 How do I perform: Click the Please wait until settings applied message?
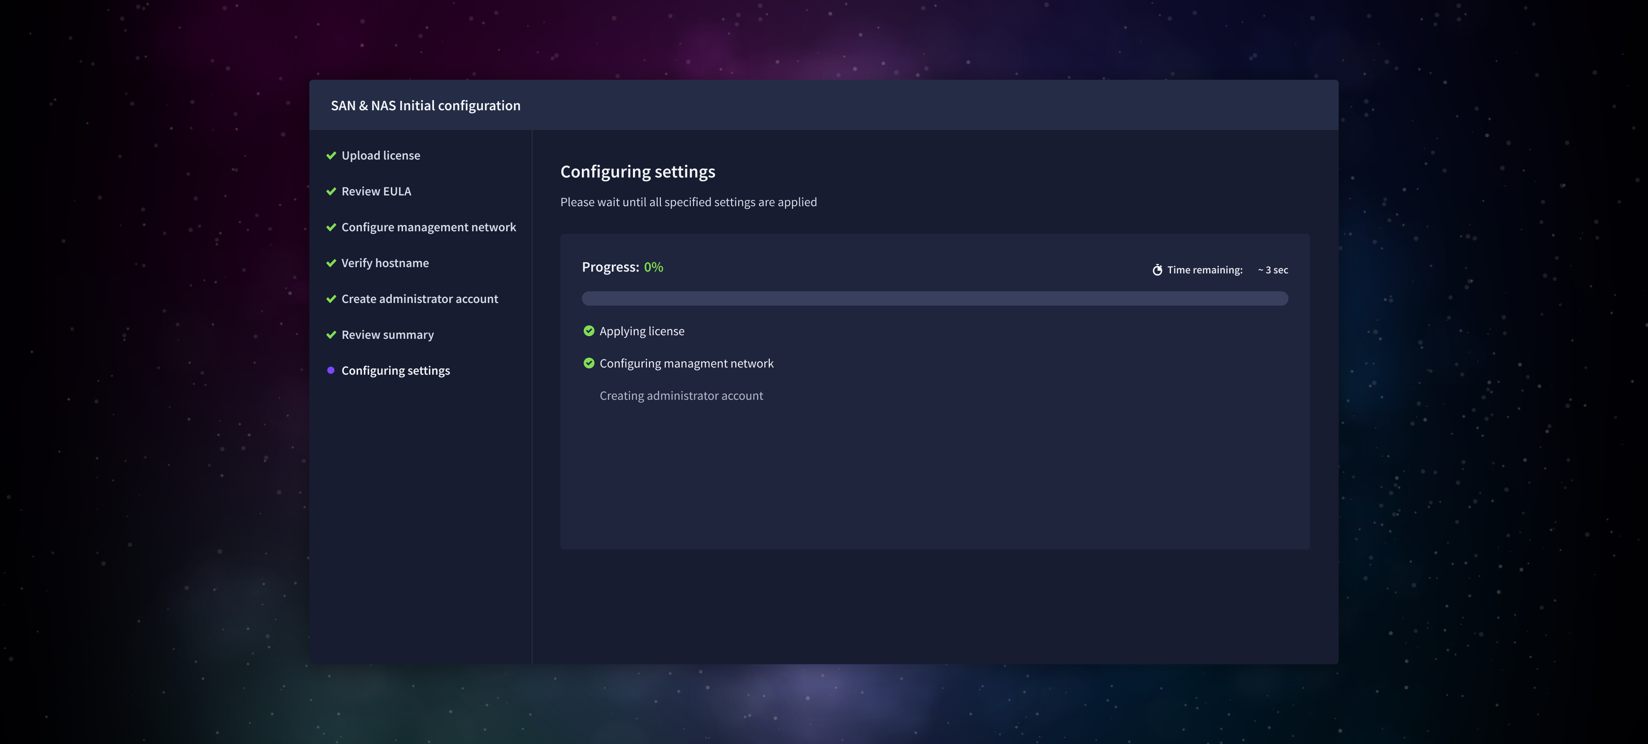(688, 202)
